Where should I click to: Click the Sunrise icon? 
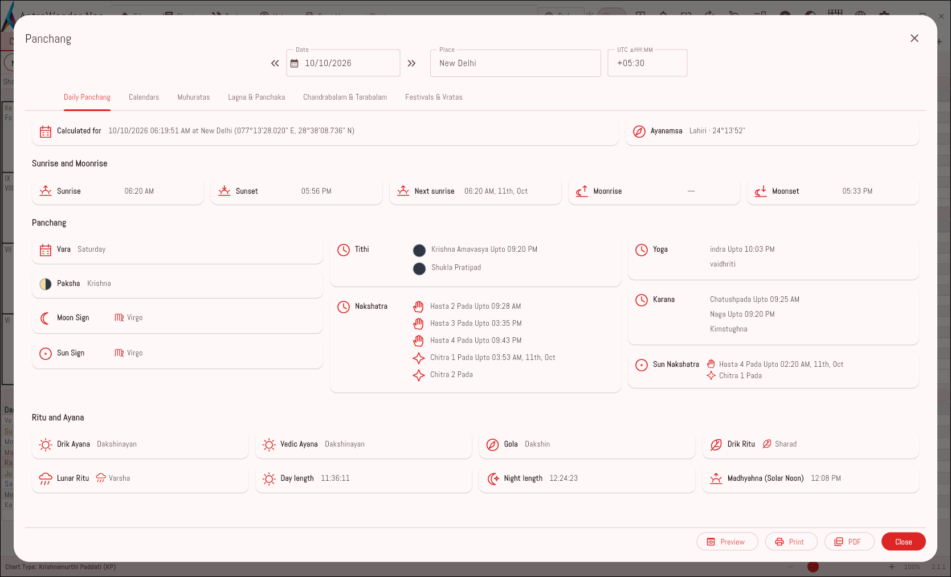coord(46,191)
